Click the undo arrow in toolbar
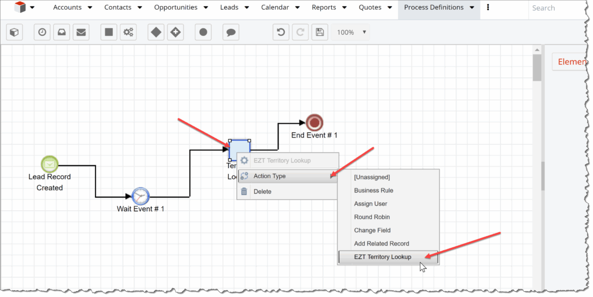Screen dimensions: 593x297 tap(281, 32)
